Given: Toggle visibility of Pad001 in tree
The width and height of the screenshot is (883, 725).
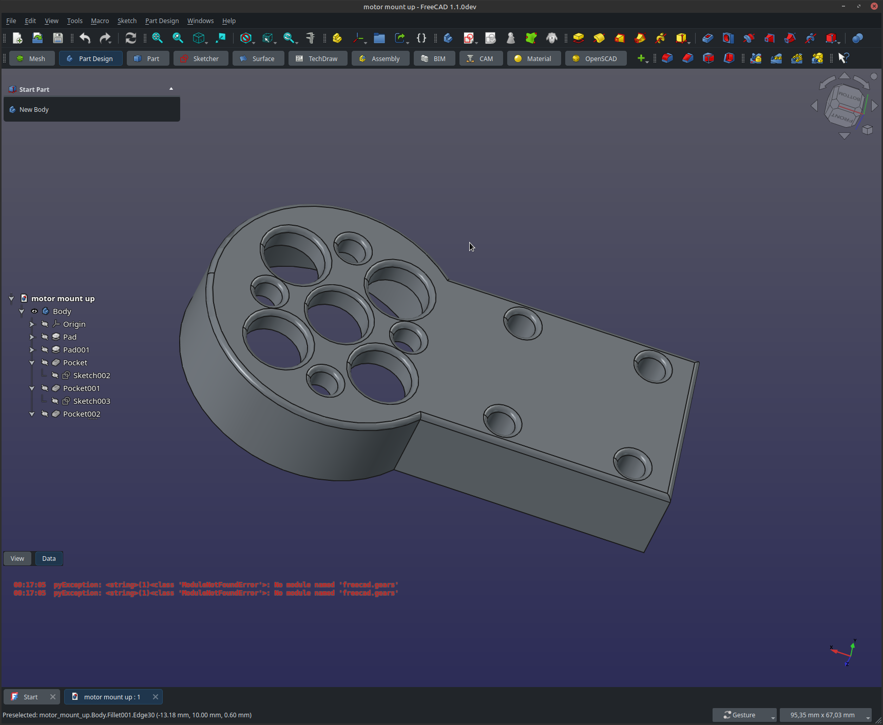Looking at the screenshot, I should pos(45,350).
